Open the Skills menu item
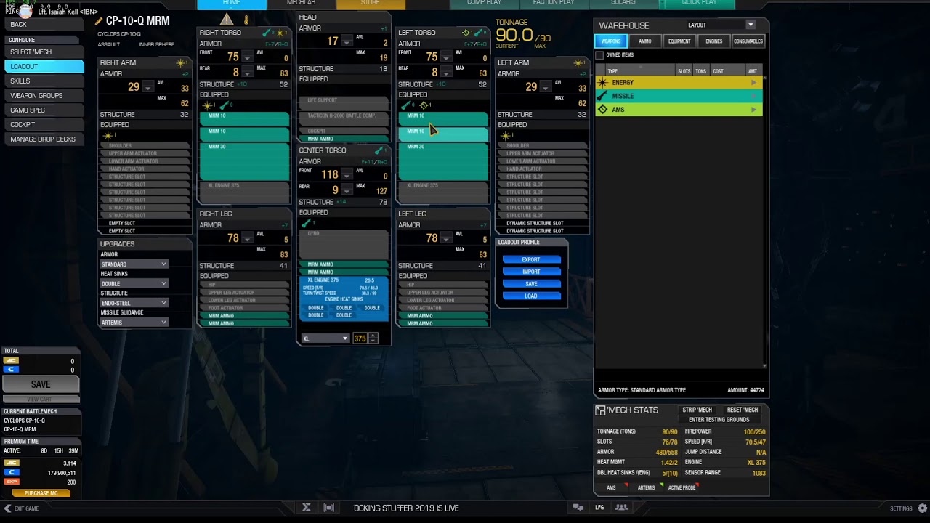Screen dimensions: 930x523 (44, 81)
